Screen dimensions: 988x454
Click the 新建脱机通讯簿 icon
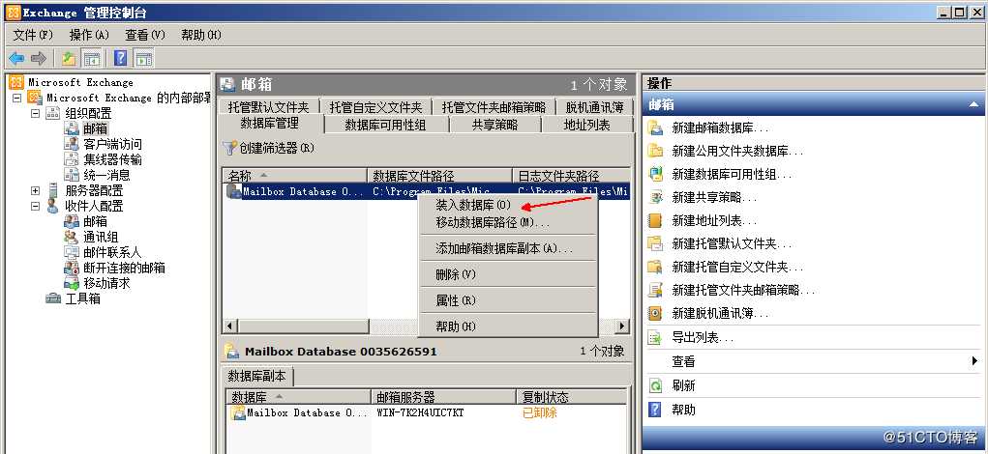656,313
